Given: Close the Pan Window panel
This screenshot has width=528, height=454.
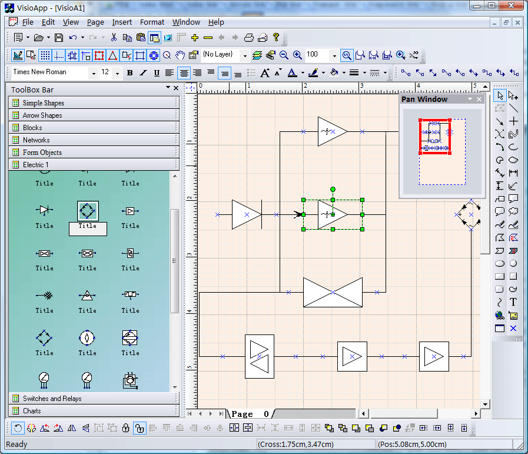Looking at the screenshot, I should tap(479, 99).
